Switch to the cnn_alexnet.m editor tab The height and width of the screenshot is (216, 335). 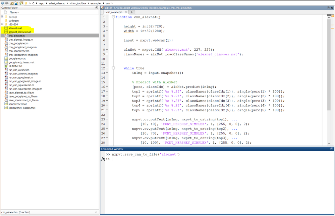click(114, 12)
